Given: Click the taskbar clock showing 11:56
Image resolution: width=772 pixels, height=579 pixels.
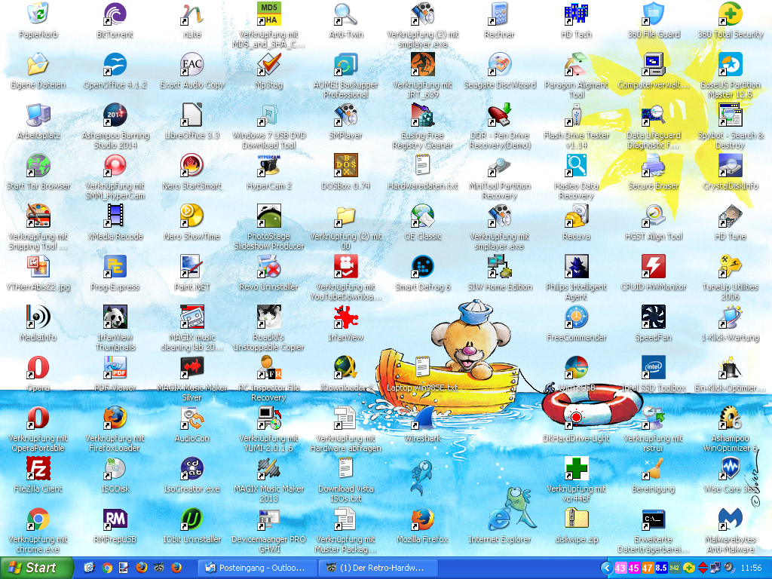Looking at the screenshot, I should 751,568.
